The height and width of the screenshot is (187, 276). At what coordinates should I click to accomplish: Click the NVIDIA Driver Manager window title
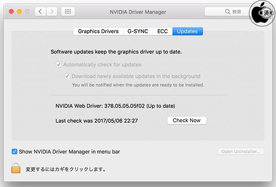(x=138, y=12)
